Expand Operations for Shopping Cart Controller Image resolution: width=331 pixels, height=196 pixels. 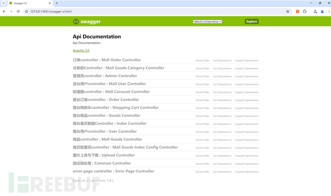click(247, 108)
